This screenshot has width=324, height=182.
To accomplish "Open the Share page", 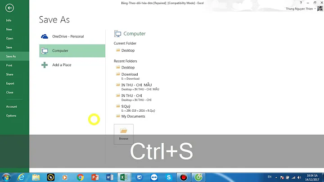I will [9, 74].
